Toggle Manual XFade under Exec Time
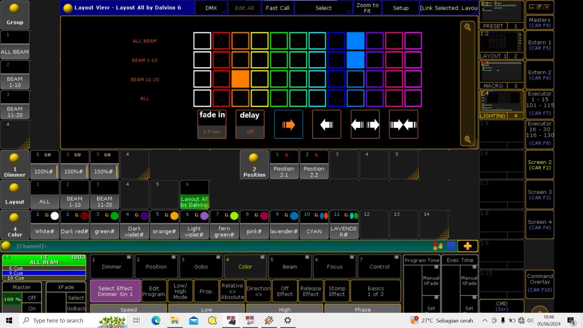This screenshot has height=328, width=583. 469,280
